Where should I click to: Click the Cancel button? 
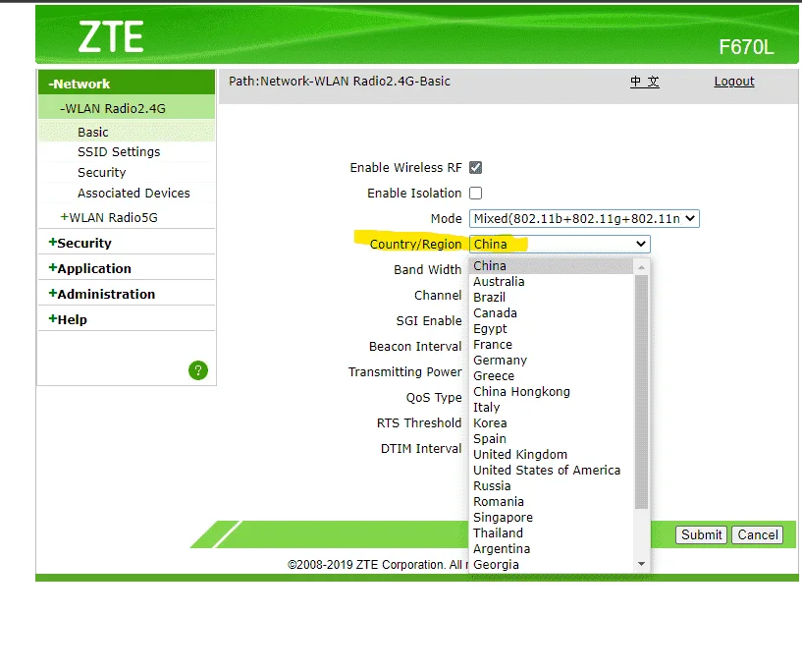(x=757, y=534)
